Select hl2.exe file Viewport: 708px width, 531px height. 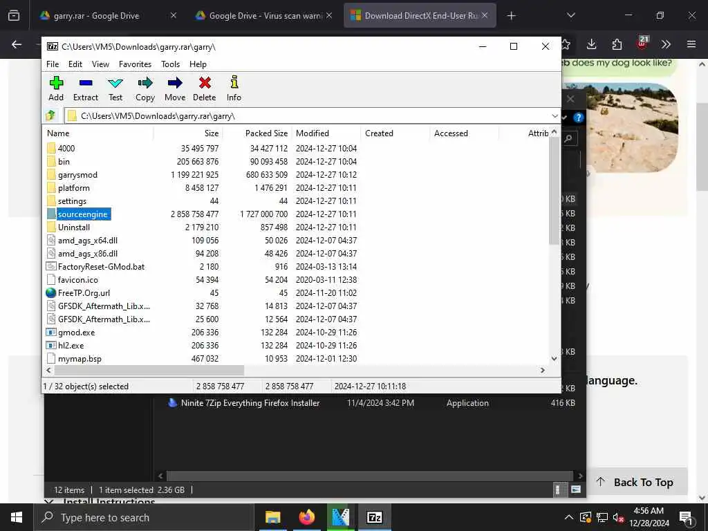click(71, 346)
